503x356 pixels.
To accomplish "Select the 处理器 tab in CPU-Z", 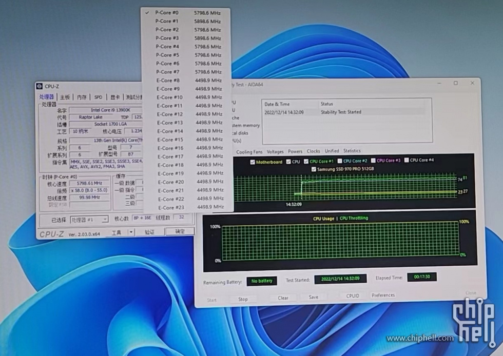I will pyautogui.click(x=47, y=96).
